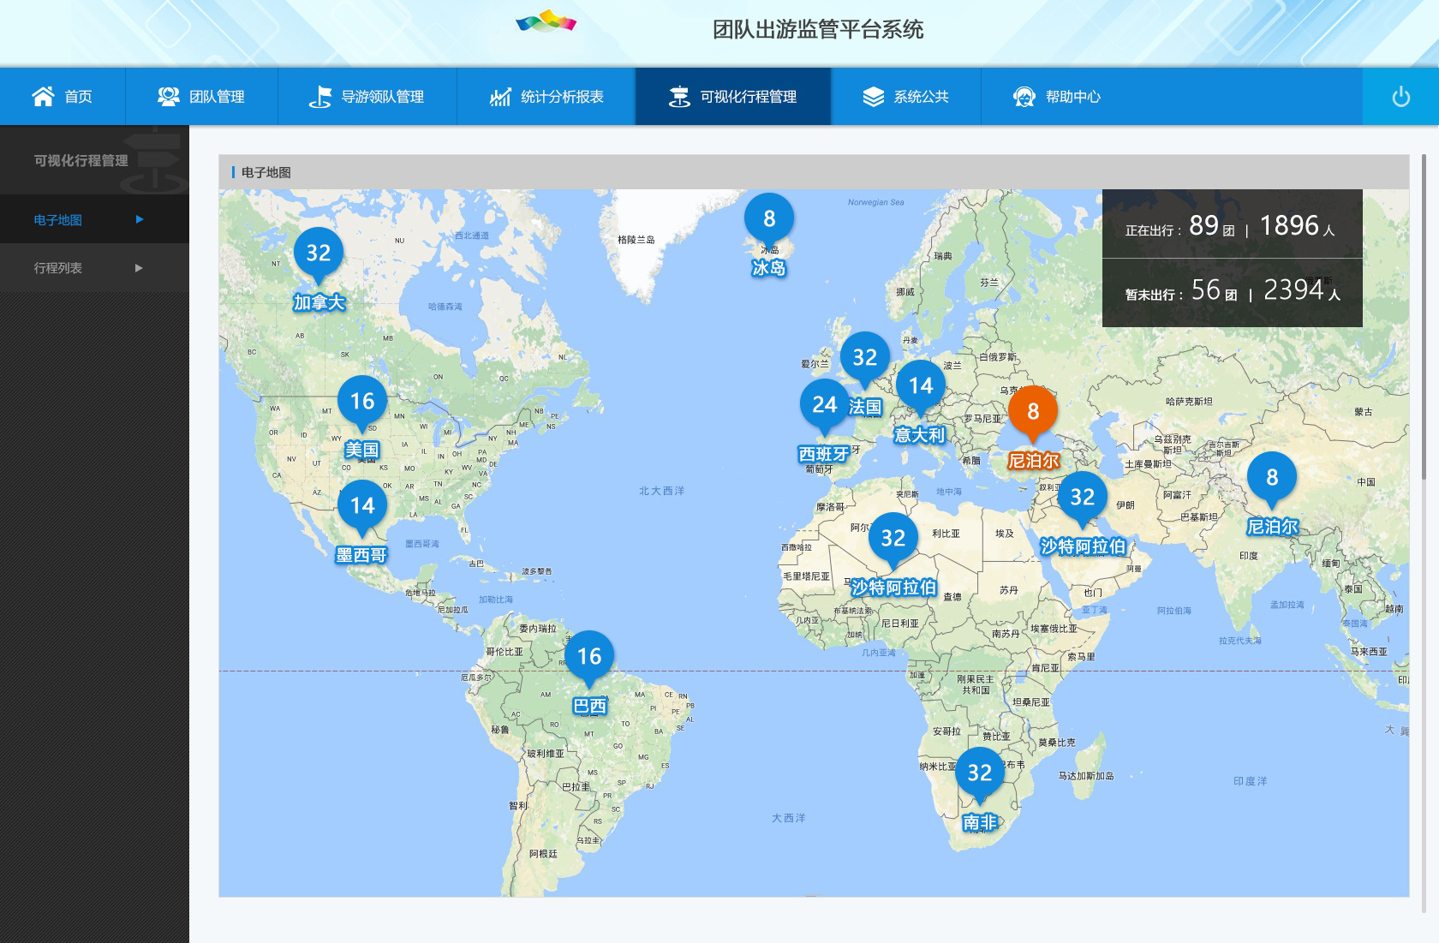Open the 统计分析报表 menu
The height and width of the screenshot is (943, 1439).
546,97
